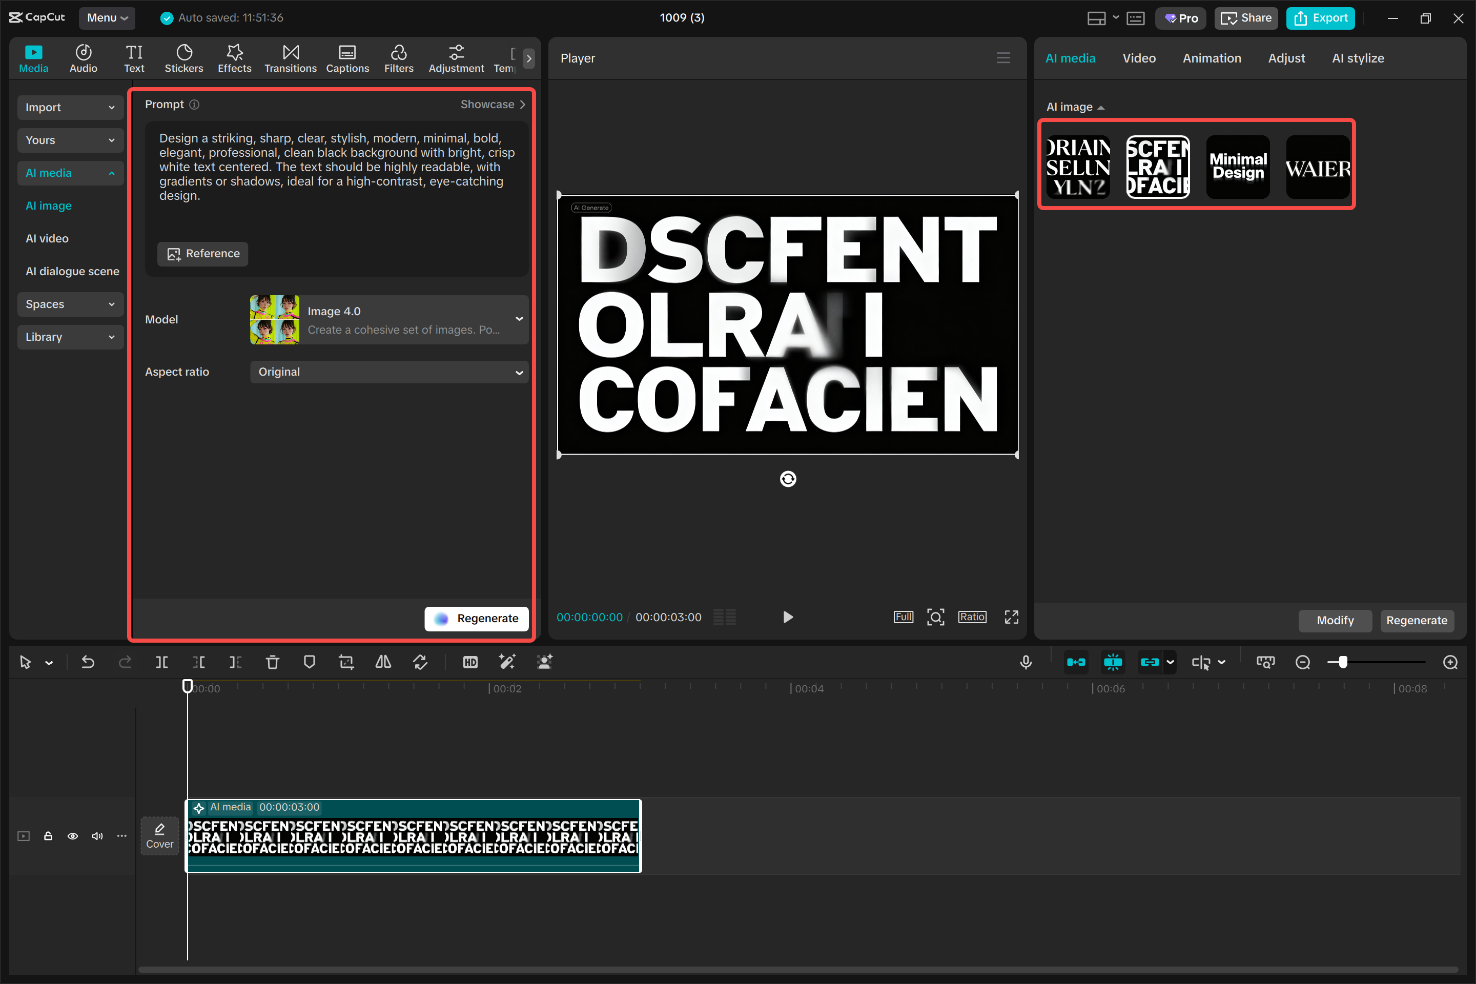Mute the timeline track audio
This screenshot has width=1476, height=984.
point(97,836)
